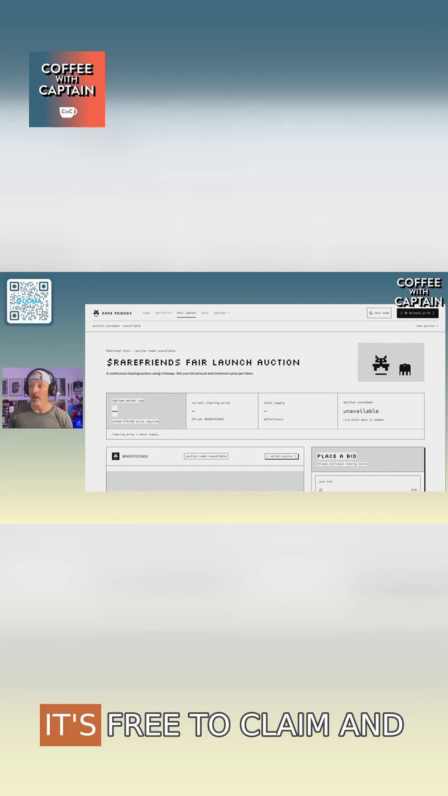Open the docs tab

tap(204, 313)
